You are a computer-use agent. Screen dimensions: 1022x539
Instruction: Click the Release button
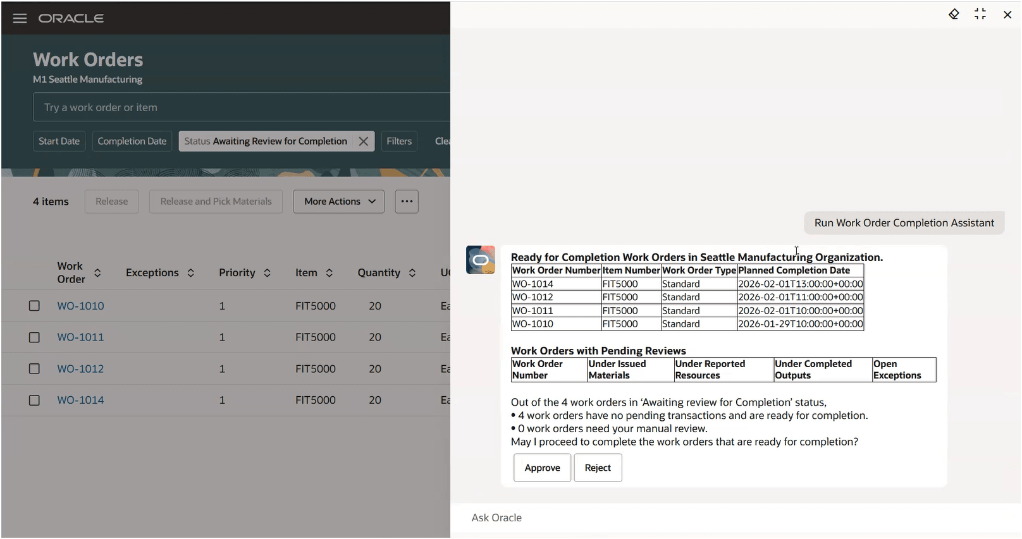112,202
